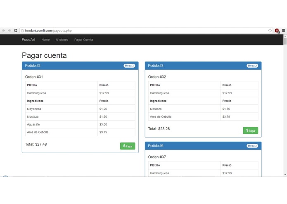The height and width of the screenshot is (204, 287).
Task: Select the Orden #31 heading
Action: coord(34,77)
